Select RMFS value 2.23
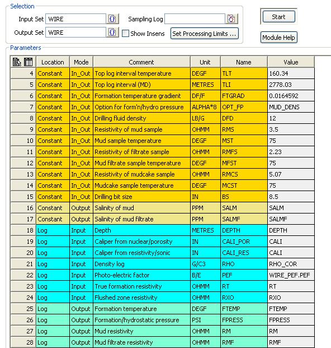Image resolution: width=331 pixels, height=348 pixels. (291, 152)
